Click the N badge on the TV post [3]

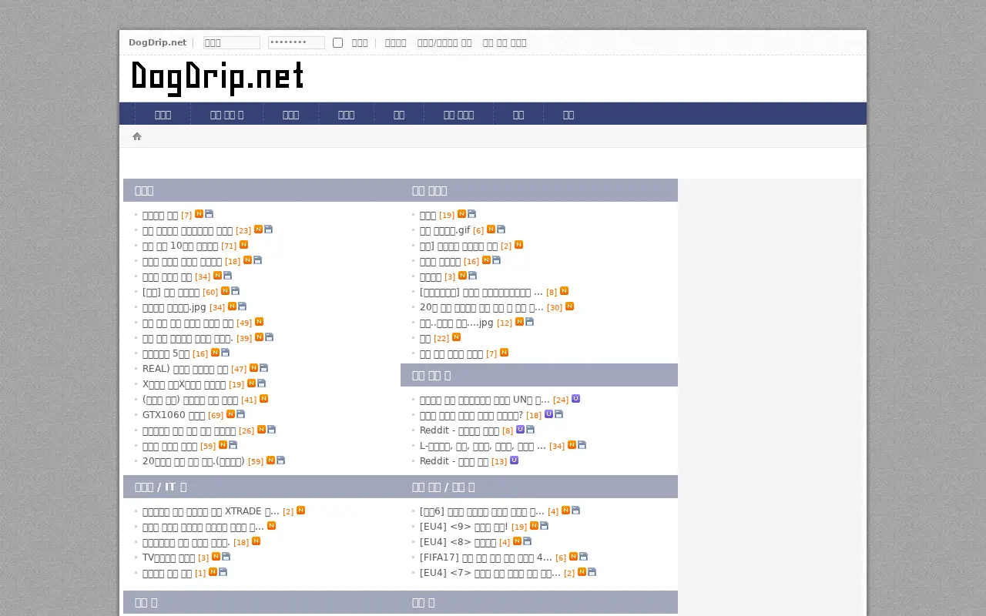pyautogui.click(x=216, y=557)
